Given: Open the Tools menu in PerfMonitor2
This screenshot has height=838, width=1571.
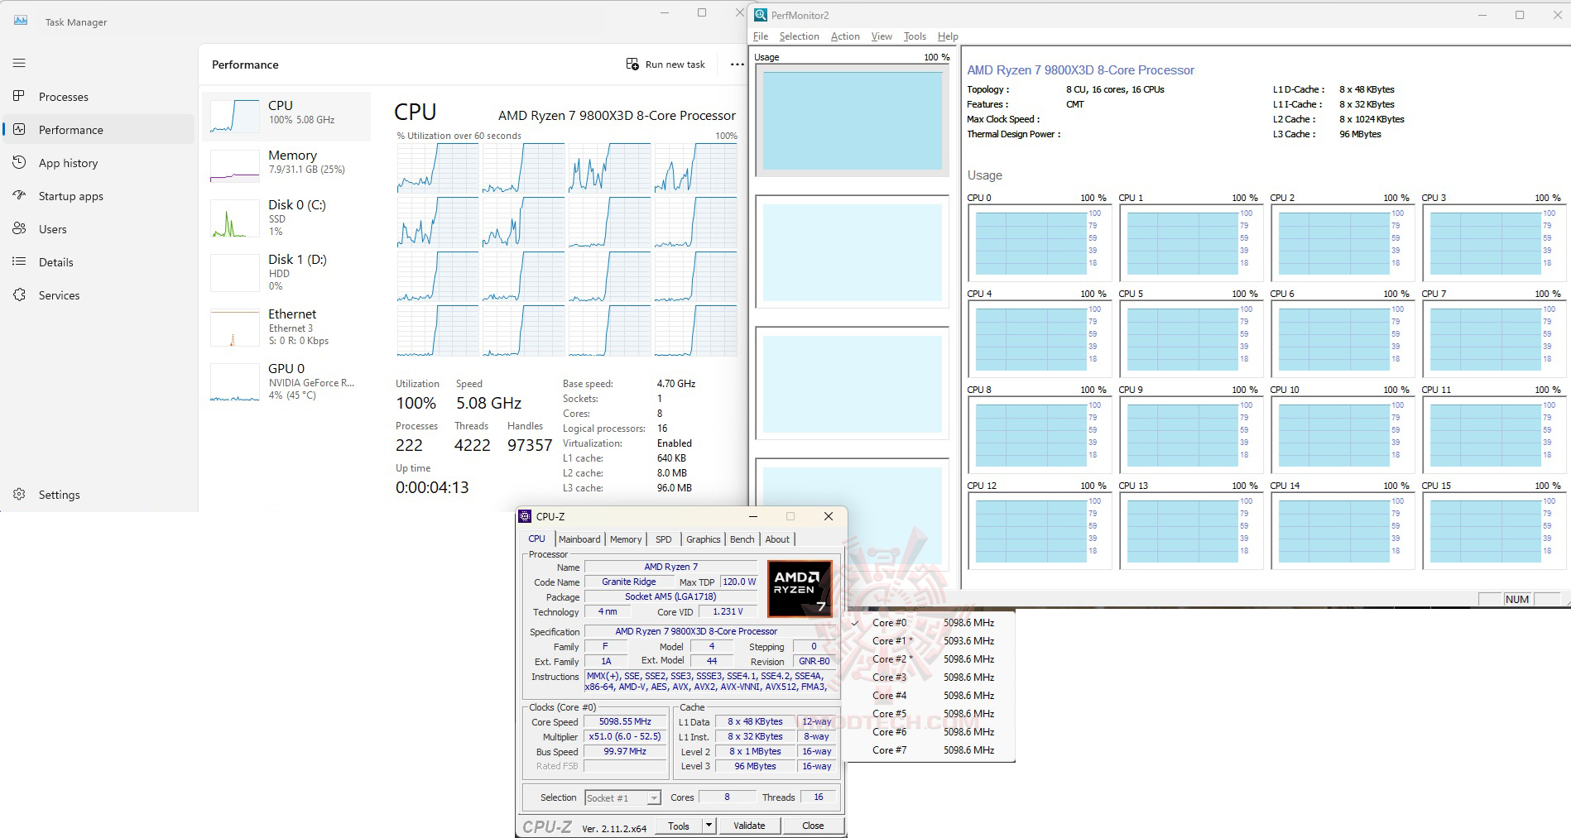Looking at the screenshot, I should coord(915,36).
